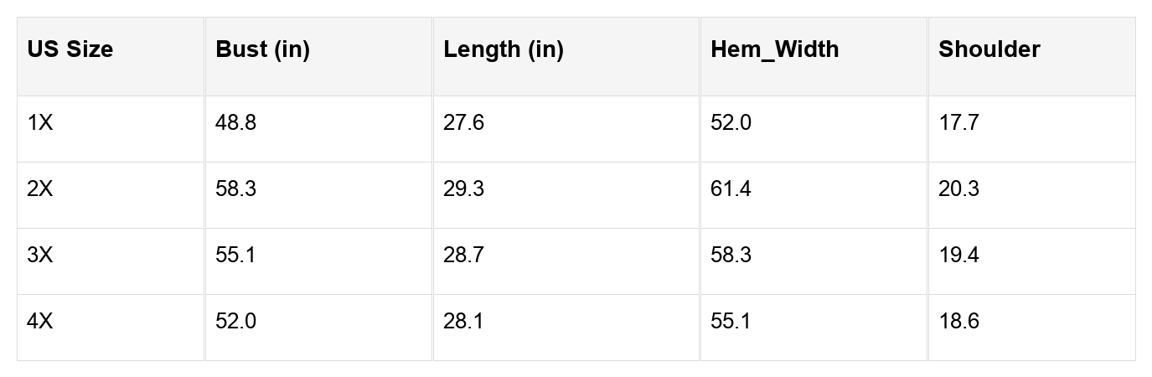
Task: Click the 18.6 shoulder cell
Action: click(958, 322)
